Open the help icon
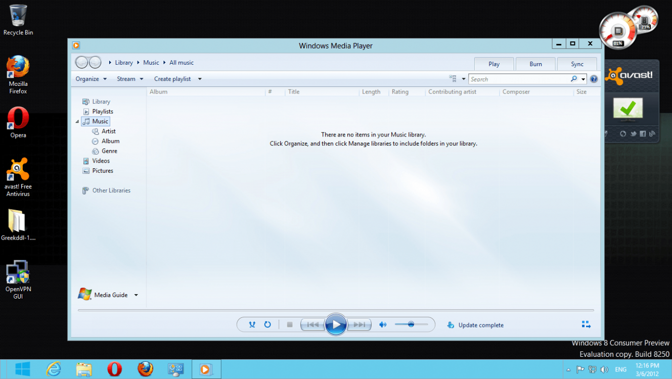Viewport: 672px width, 379px height. click(x=594, y=79)
